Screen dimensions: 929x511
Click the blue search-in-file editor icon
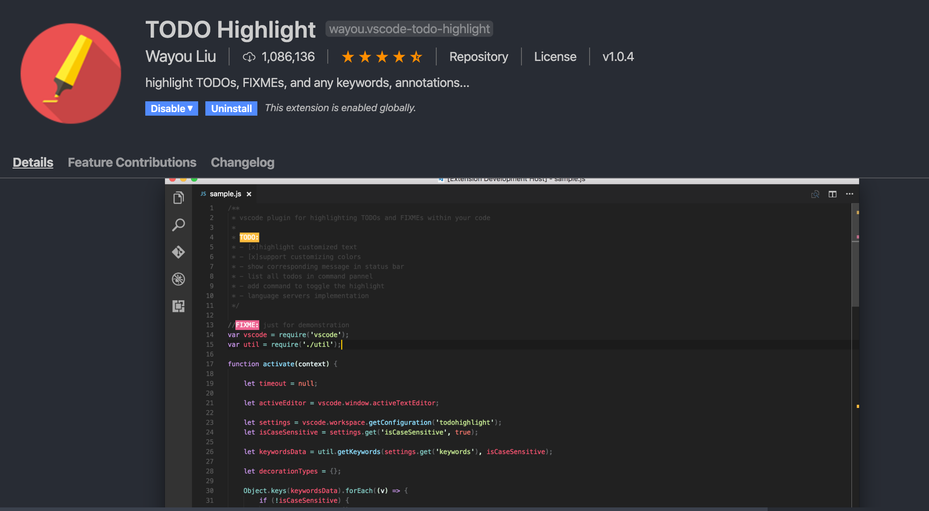[815, 194]
